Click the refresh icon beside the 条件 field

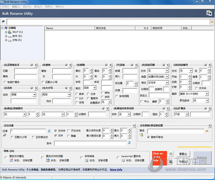coord(129,143)
